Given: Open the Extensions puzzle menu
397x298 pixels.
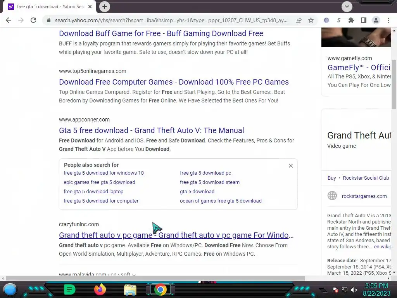Looking at the screenshot, I should [351, 20].
